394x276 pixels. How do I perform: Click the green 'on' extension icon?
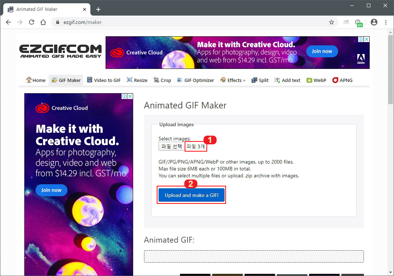point(358,23)
